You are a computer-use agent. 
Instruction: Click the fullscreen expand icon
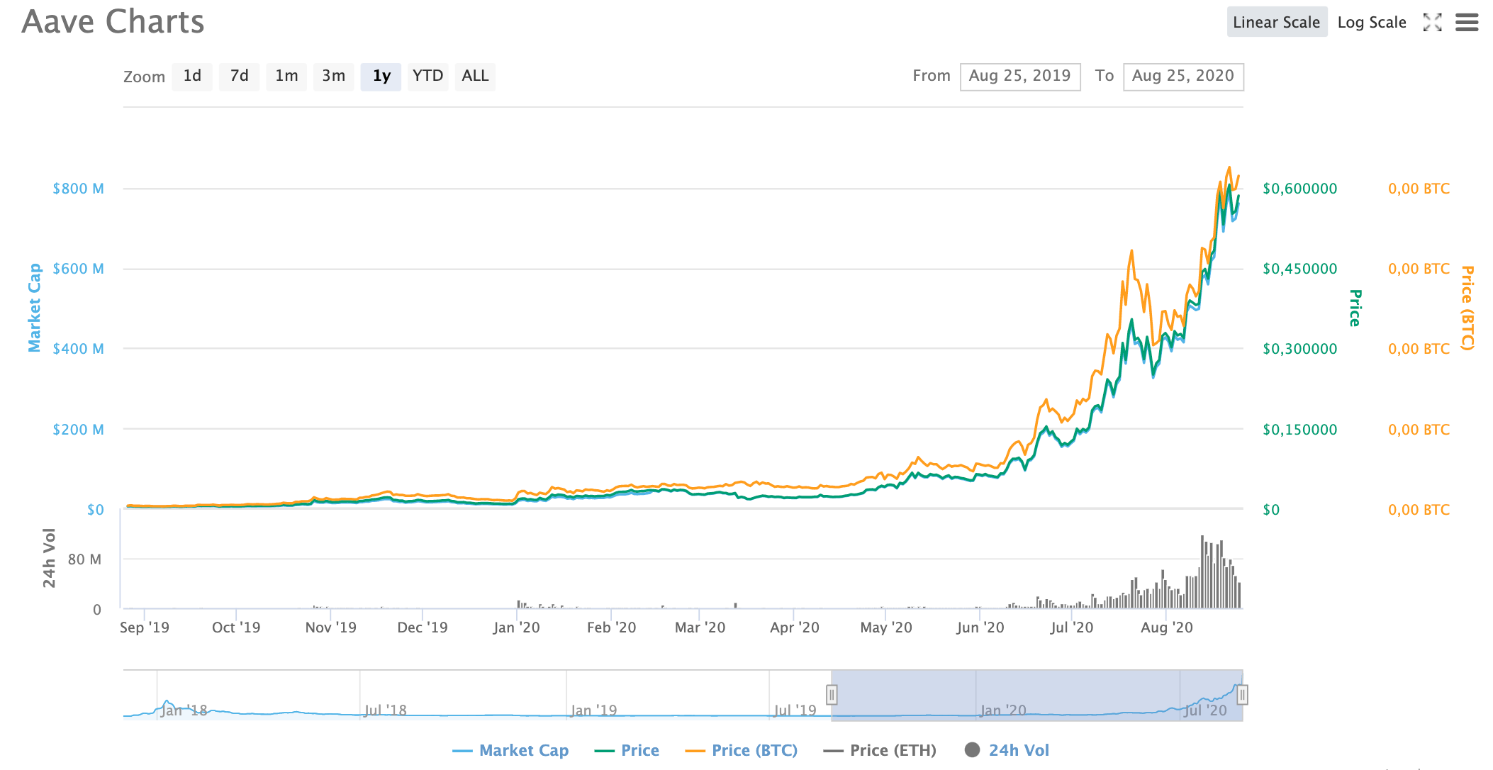(x=1432, y=23)
